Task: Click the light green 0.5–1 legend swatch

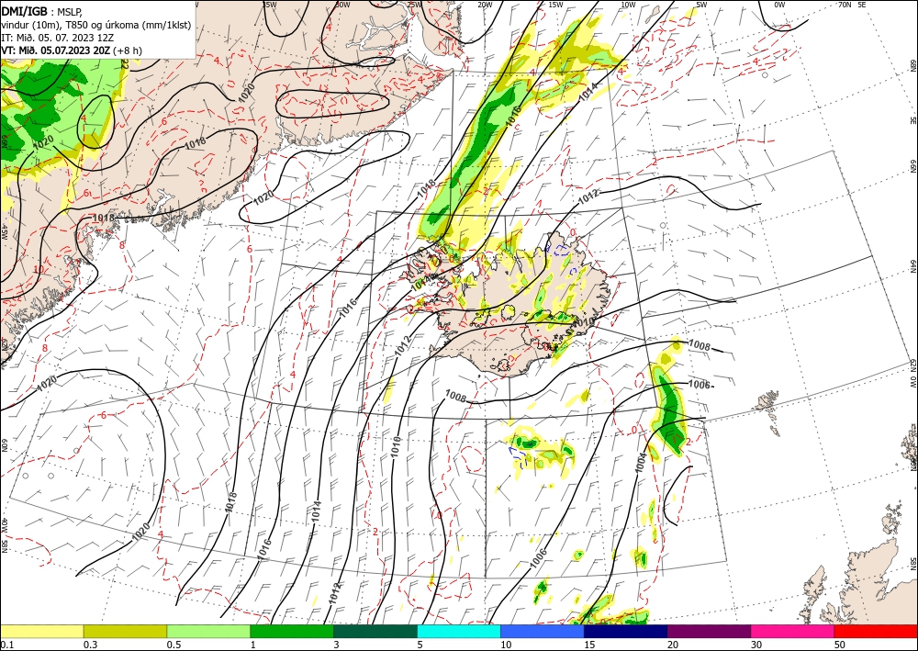Action: 208,631
